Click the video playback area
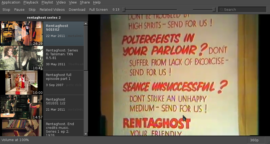This screenshot has width=270, height=144. point(179,75)
